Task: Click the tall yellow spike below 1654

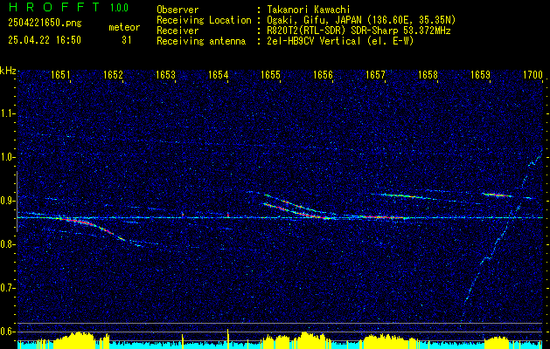Action: click(x=228, y=339)
